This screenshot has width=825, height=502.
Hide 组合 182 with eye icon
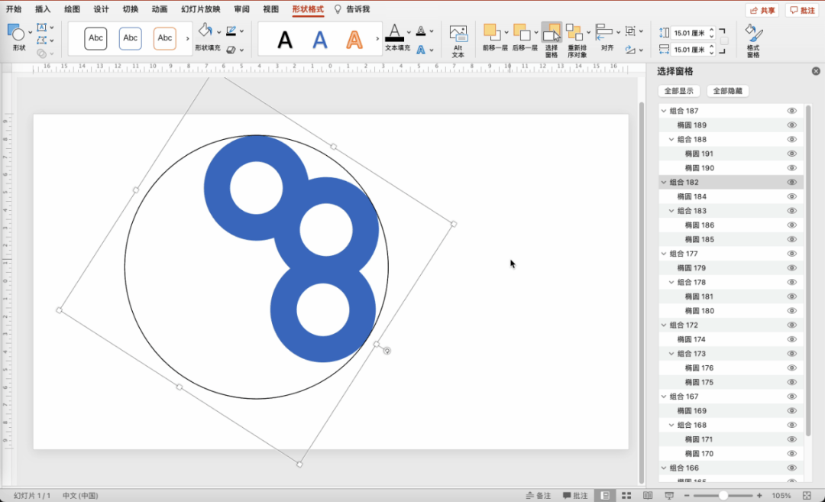tap(791, 182)
